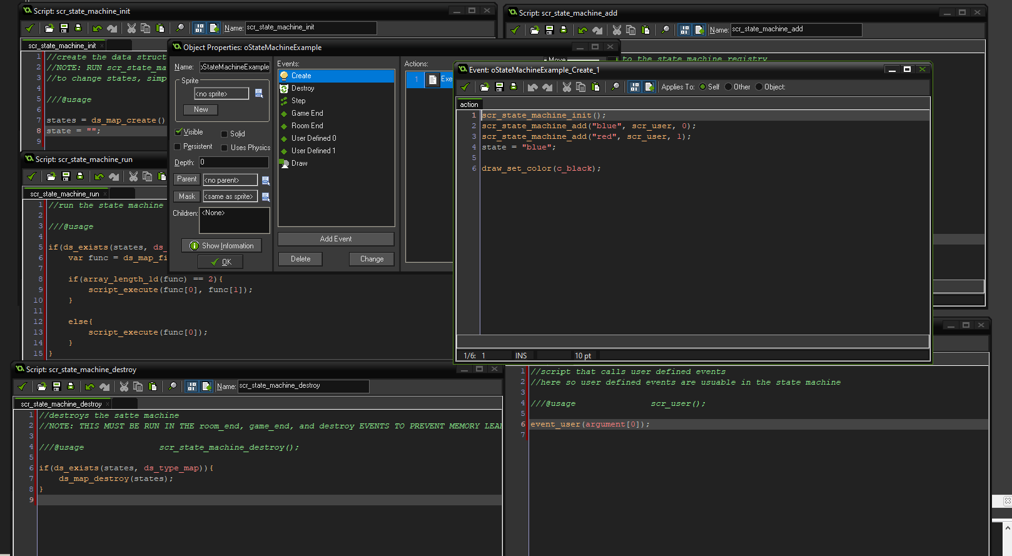The width and height of the screenshot is (1012, 556).
Task: Click undo arrow in scr_state_machine_destroy toolbar
Action: [90, 387]
